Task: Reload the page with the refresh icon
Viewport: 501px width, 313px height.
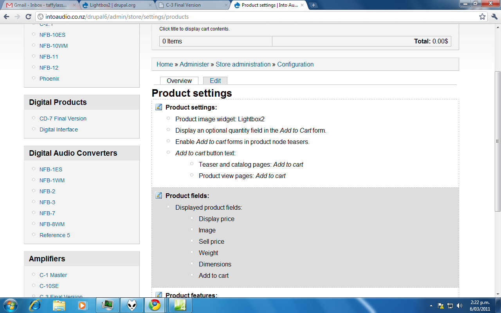Action: click(x=28, y=17)
